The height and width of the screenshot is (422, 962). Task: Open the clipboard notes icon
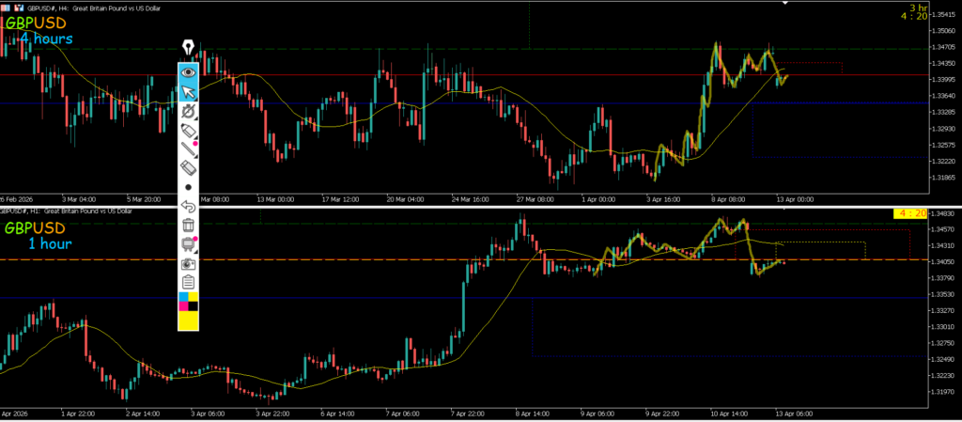click(188, 282)
